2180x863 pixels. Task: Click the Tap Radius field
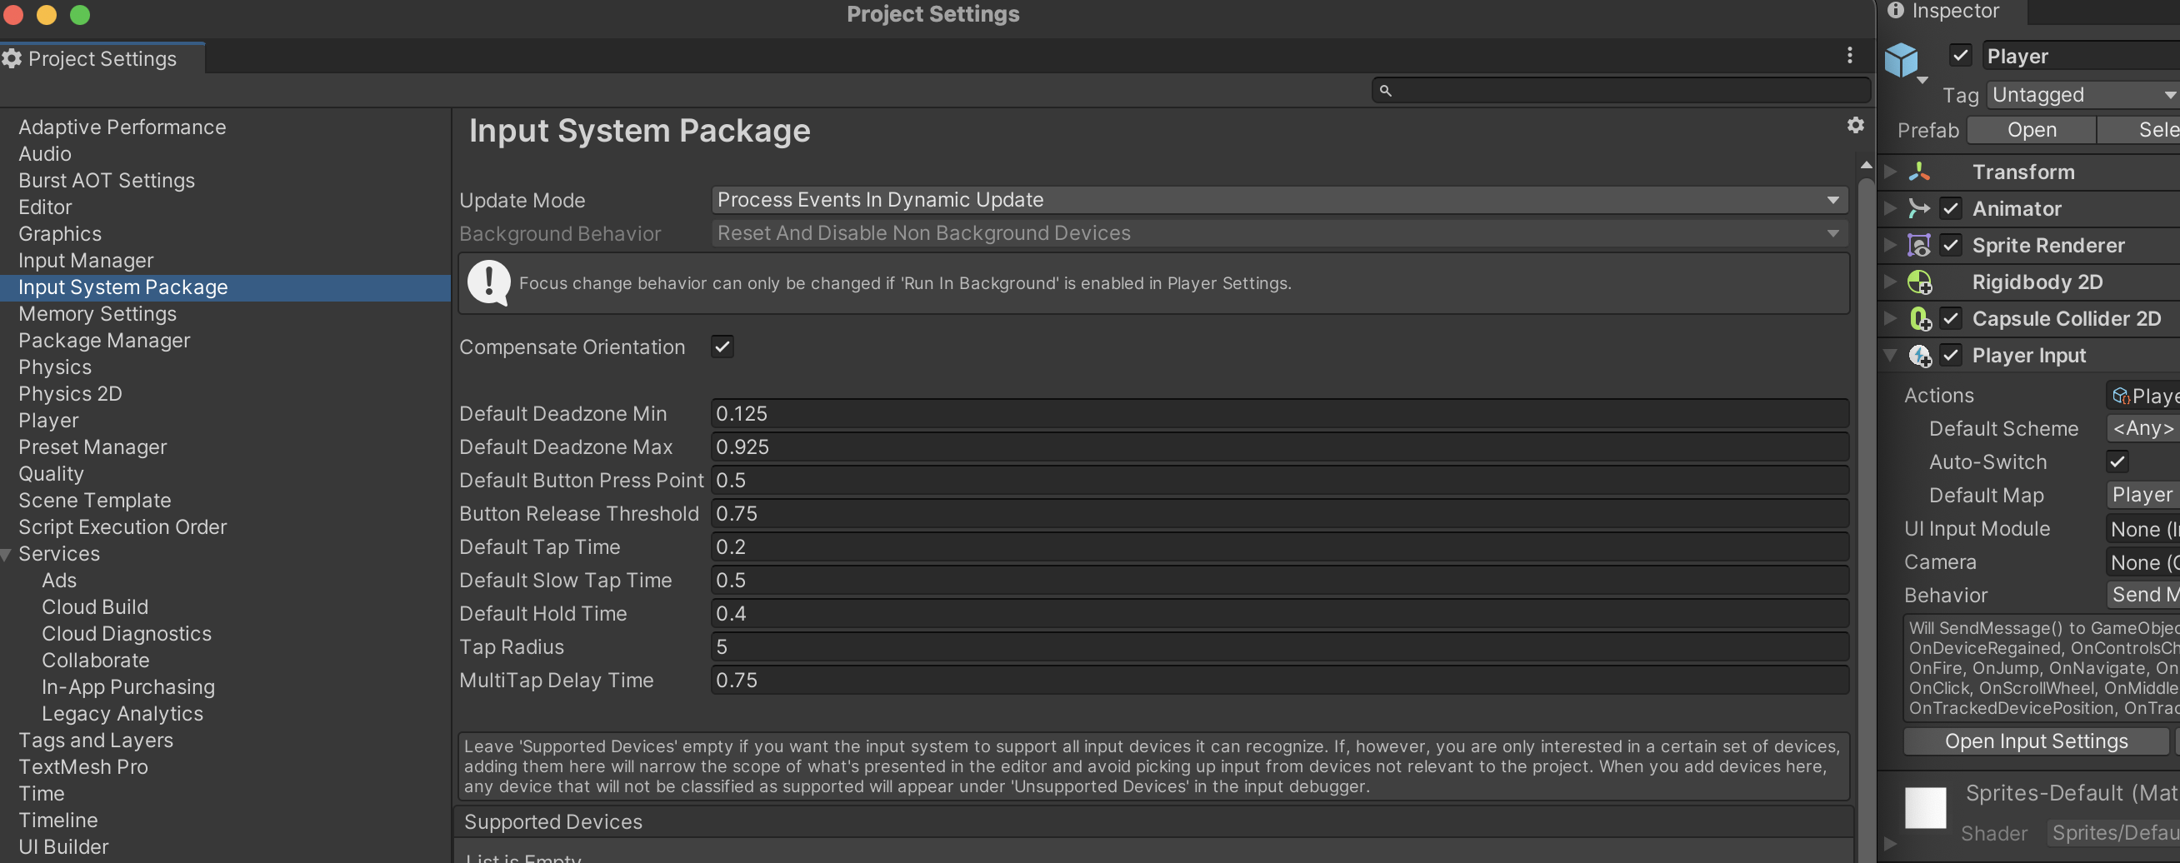pos(1279,647)
